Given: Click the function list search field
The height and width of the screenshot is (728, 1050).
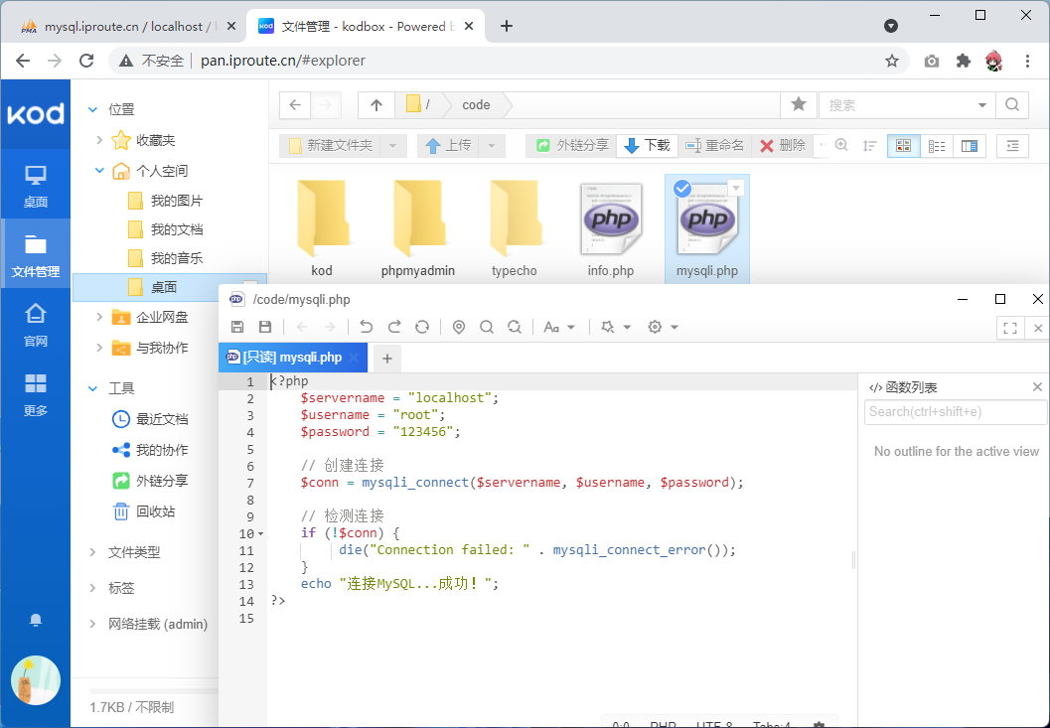Looking at the screenshot, I should [955, 412].
